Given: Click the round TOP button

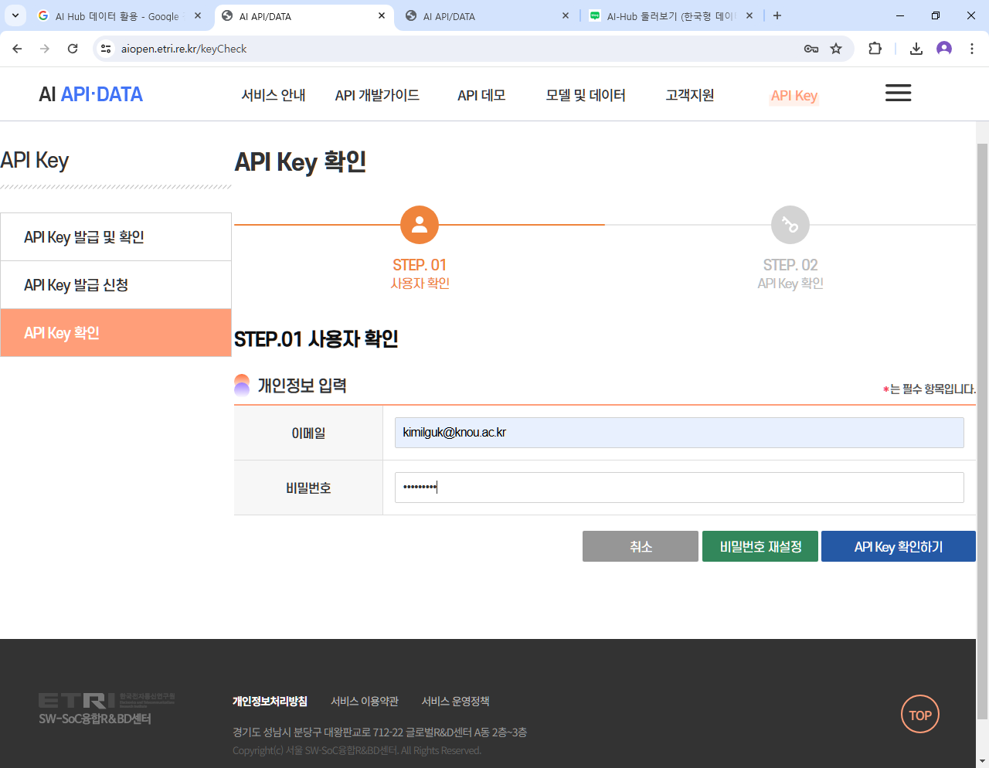Looking at the screenshot, I should 920,715.
